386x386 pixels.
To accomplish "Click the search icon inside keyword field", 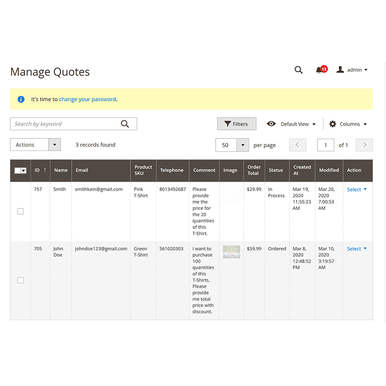I will [x=125, y=124].
